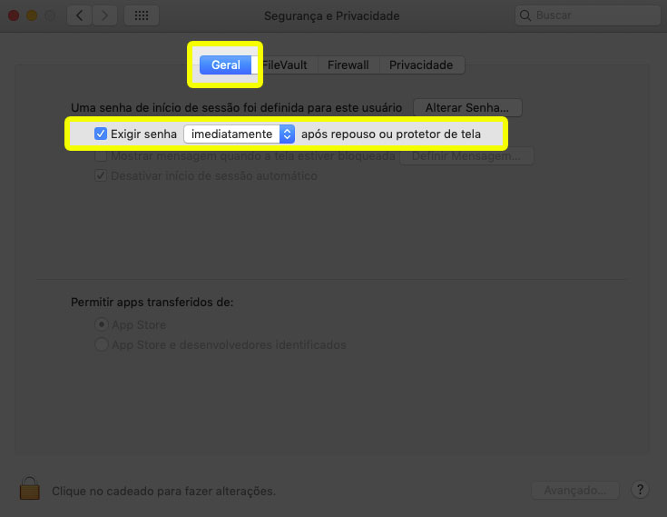Show all preferences via the grid icon
The width and height of the screenshot is (667, 517).
142,15
